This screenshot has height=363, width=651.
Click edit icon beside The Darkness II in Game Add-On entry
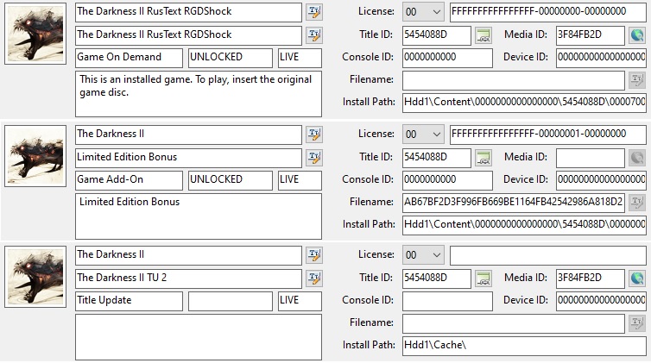[x=314, y=135]
